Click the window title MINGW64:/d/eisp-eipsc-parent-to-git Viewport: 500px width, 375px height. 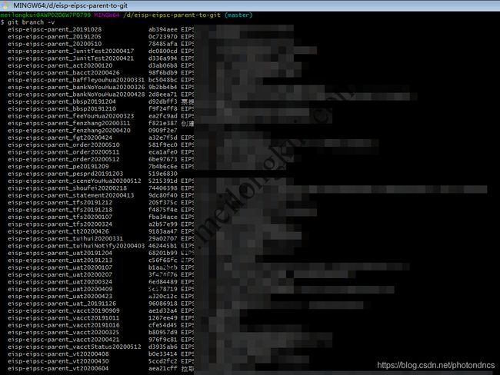tap(70, 5)
